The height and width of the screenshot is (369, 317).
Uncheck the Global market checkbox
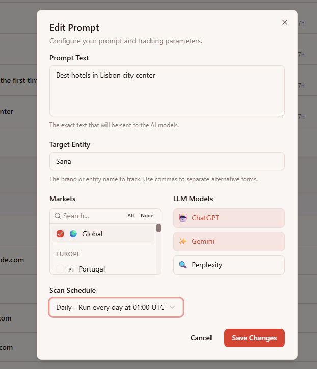point(60,234)
